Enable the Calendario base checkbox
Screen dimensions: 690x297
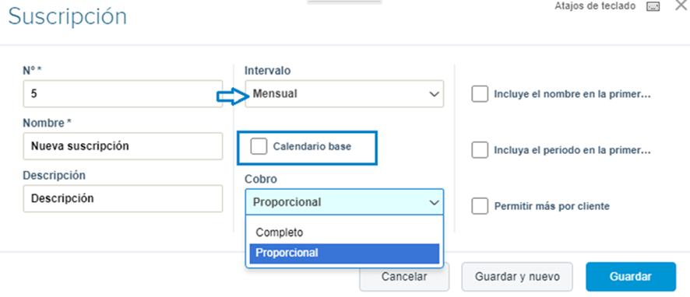coord(259,146)
